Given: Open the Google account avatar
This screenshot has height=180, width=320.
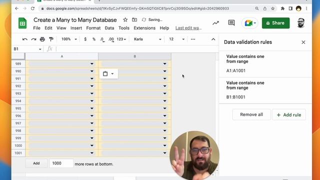Looking at the screenshot, I should pyautogui.click(x=300, y=23).
